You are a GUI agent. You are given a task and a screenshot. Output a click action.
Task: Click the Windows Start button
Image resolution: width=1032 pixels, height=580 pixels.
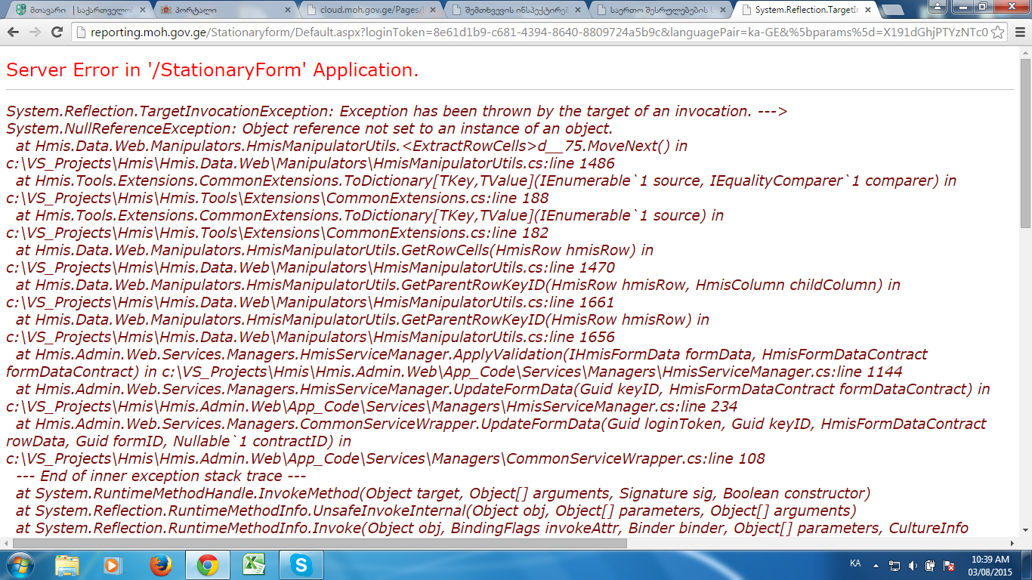pos(20,565)
